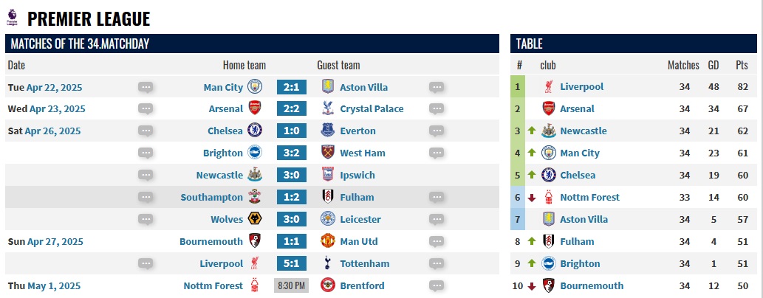Open the May 1, 2025 date link
763x298 pixels.
[54, 286]
